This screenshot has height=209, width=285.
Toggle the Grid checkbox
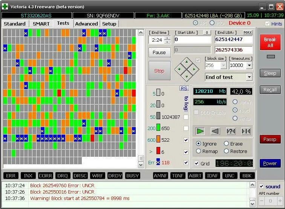click(x=196, y=163)
